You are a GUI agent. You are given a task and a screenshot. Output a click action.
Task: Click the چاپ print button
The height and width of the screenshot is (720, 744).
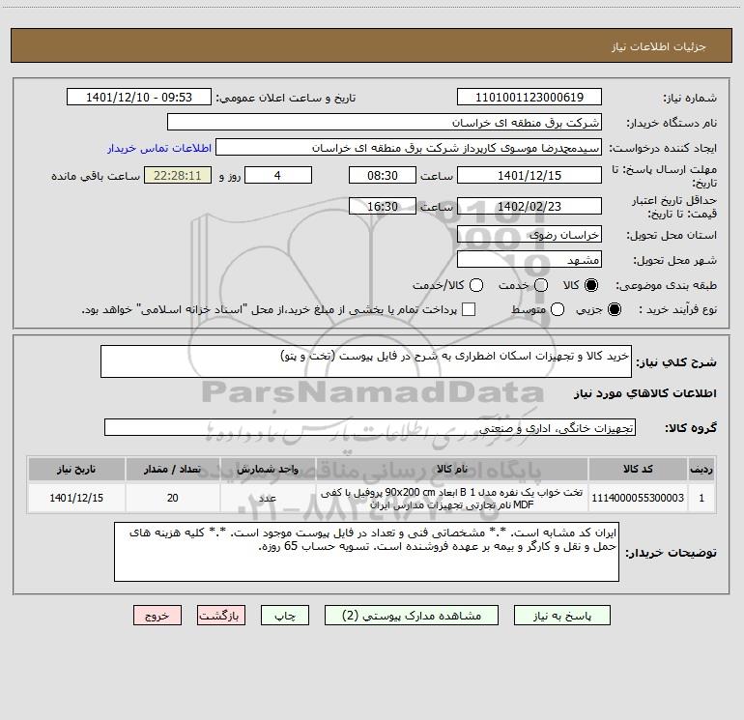tap(285, 616)
